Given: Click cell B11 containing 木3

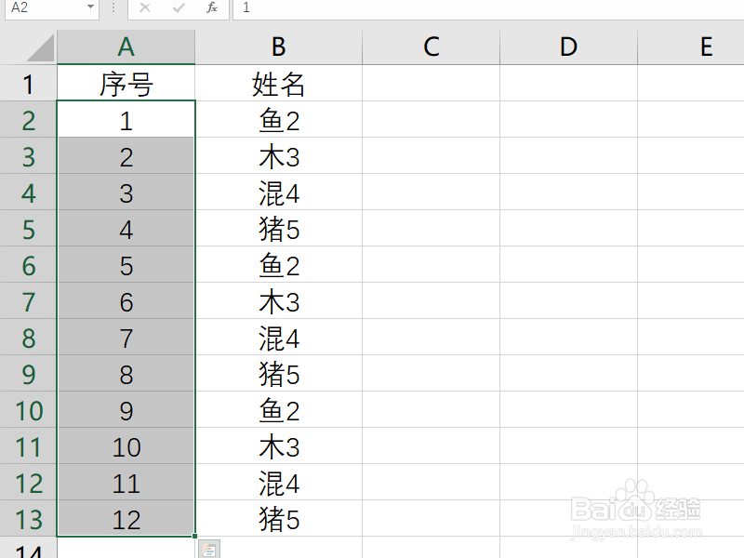Looking at the screenshot, I should [x=278, y=446].
